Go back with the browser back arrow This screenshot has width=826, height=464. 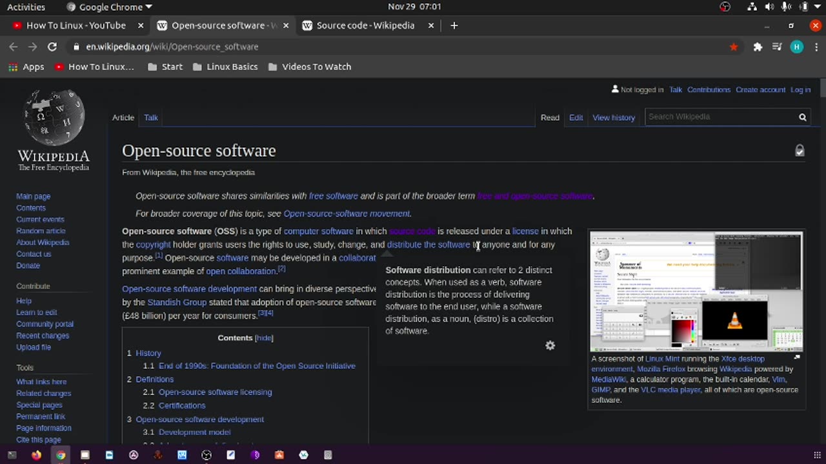14,46
